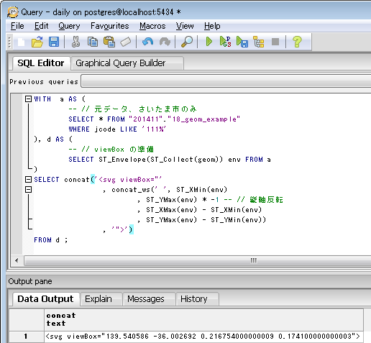Open Find with the magnifying glass icon

[x=187, y=42]
